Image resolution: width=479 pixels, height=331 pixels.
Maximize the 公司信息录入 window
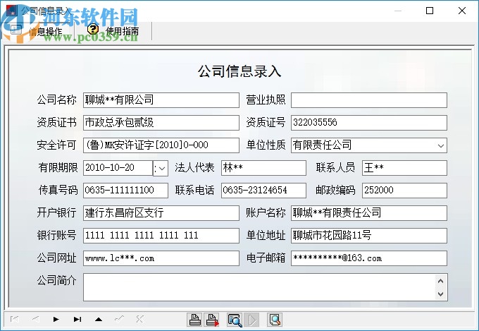(430, 11)
